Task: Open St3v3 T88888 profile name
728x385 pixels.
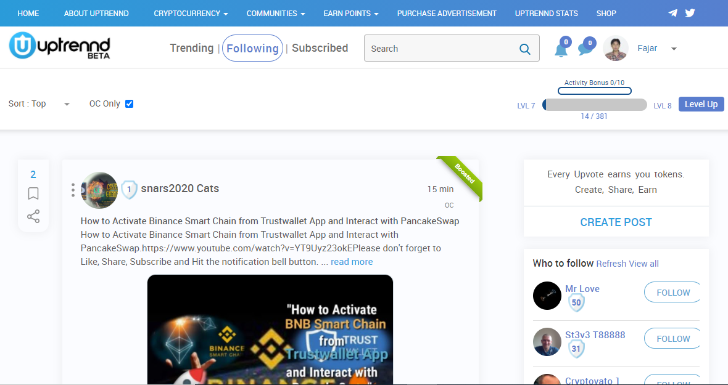Action: tap(595, 334)
